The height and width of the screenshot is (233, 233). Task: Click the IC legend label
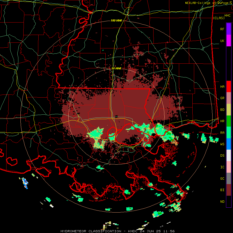pos(222,167)
